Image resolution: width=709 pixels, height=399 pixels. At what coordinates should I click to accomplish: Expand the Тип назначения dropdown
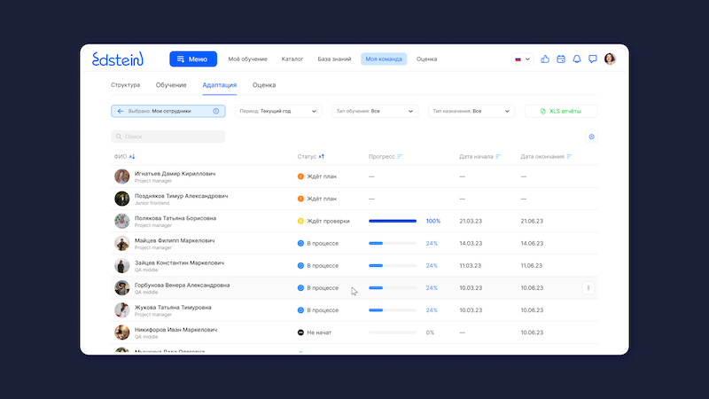(x=471, y=112)
